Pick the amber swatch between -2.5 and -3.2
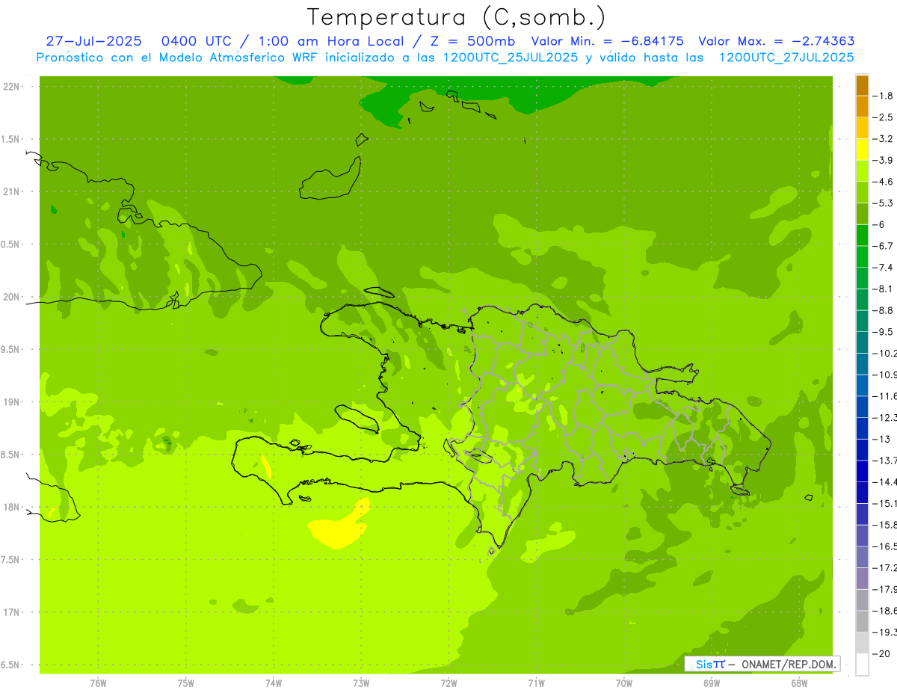Screen dimensions: 897x693 coord(862,128)
